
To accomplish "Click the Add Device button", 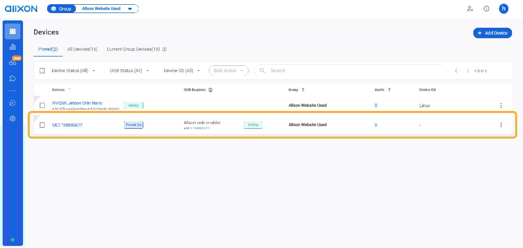I will tap(492, 33).
